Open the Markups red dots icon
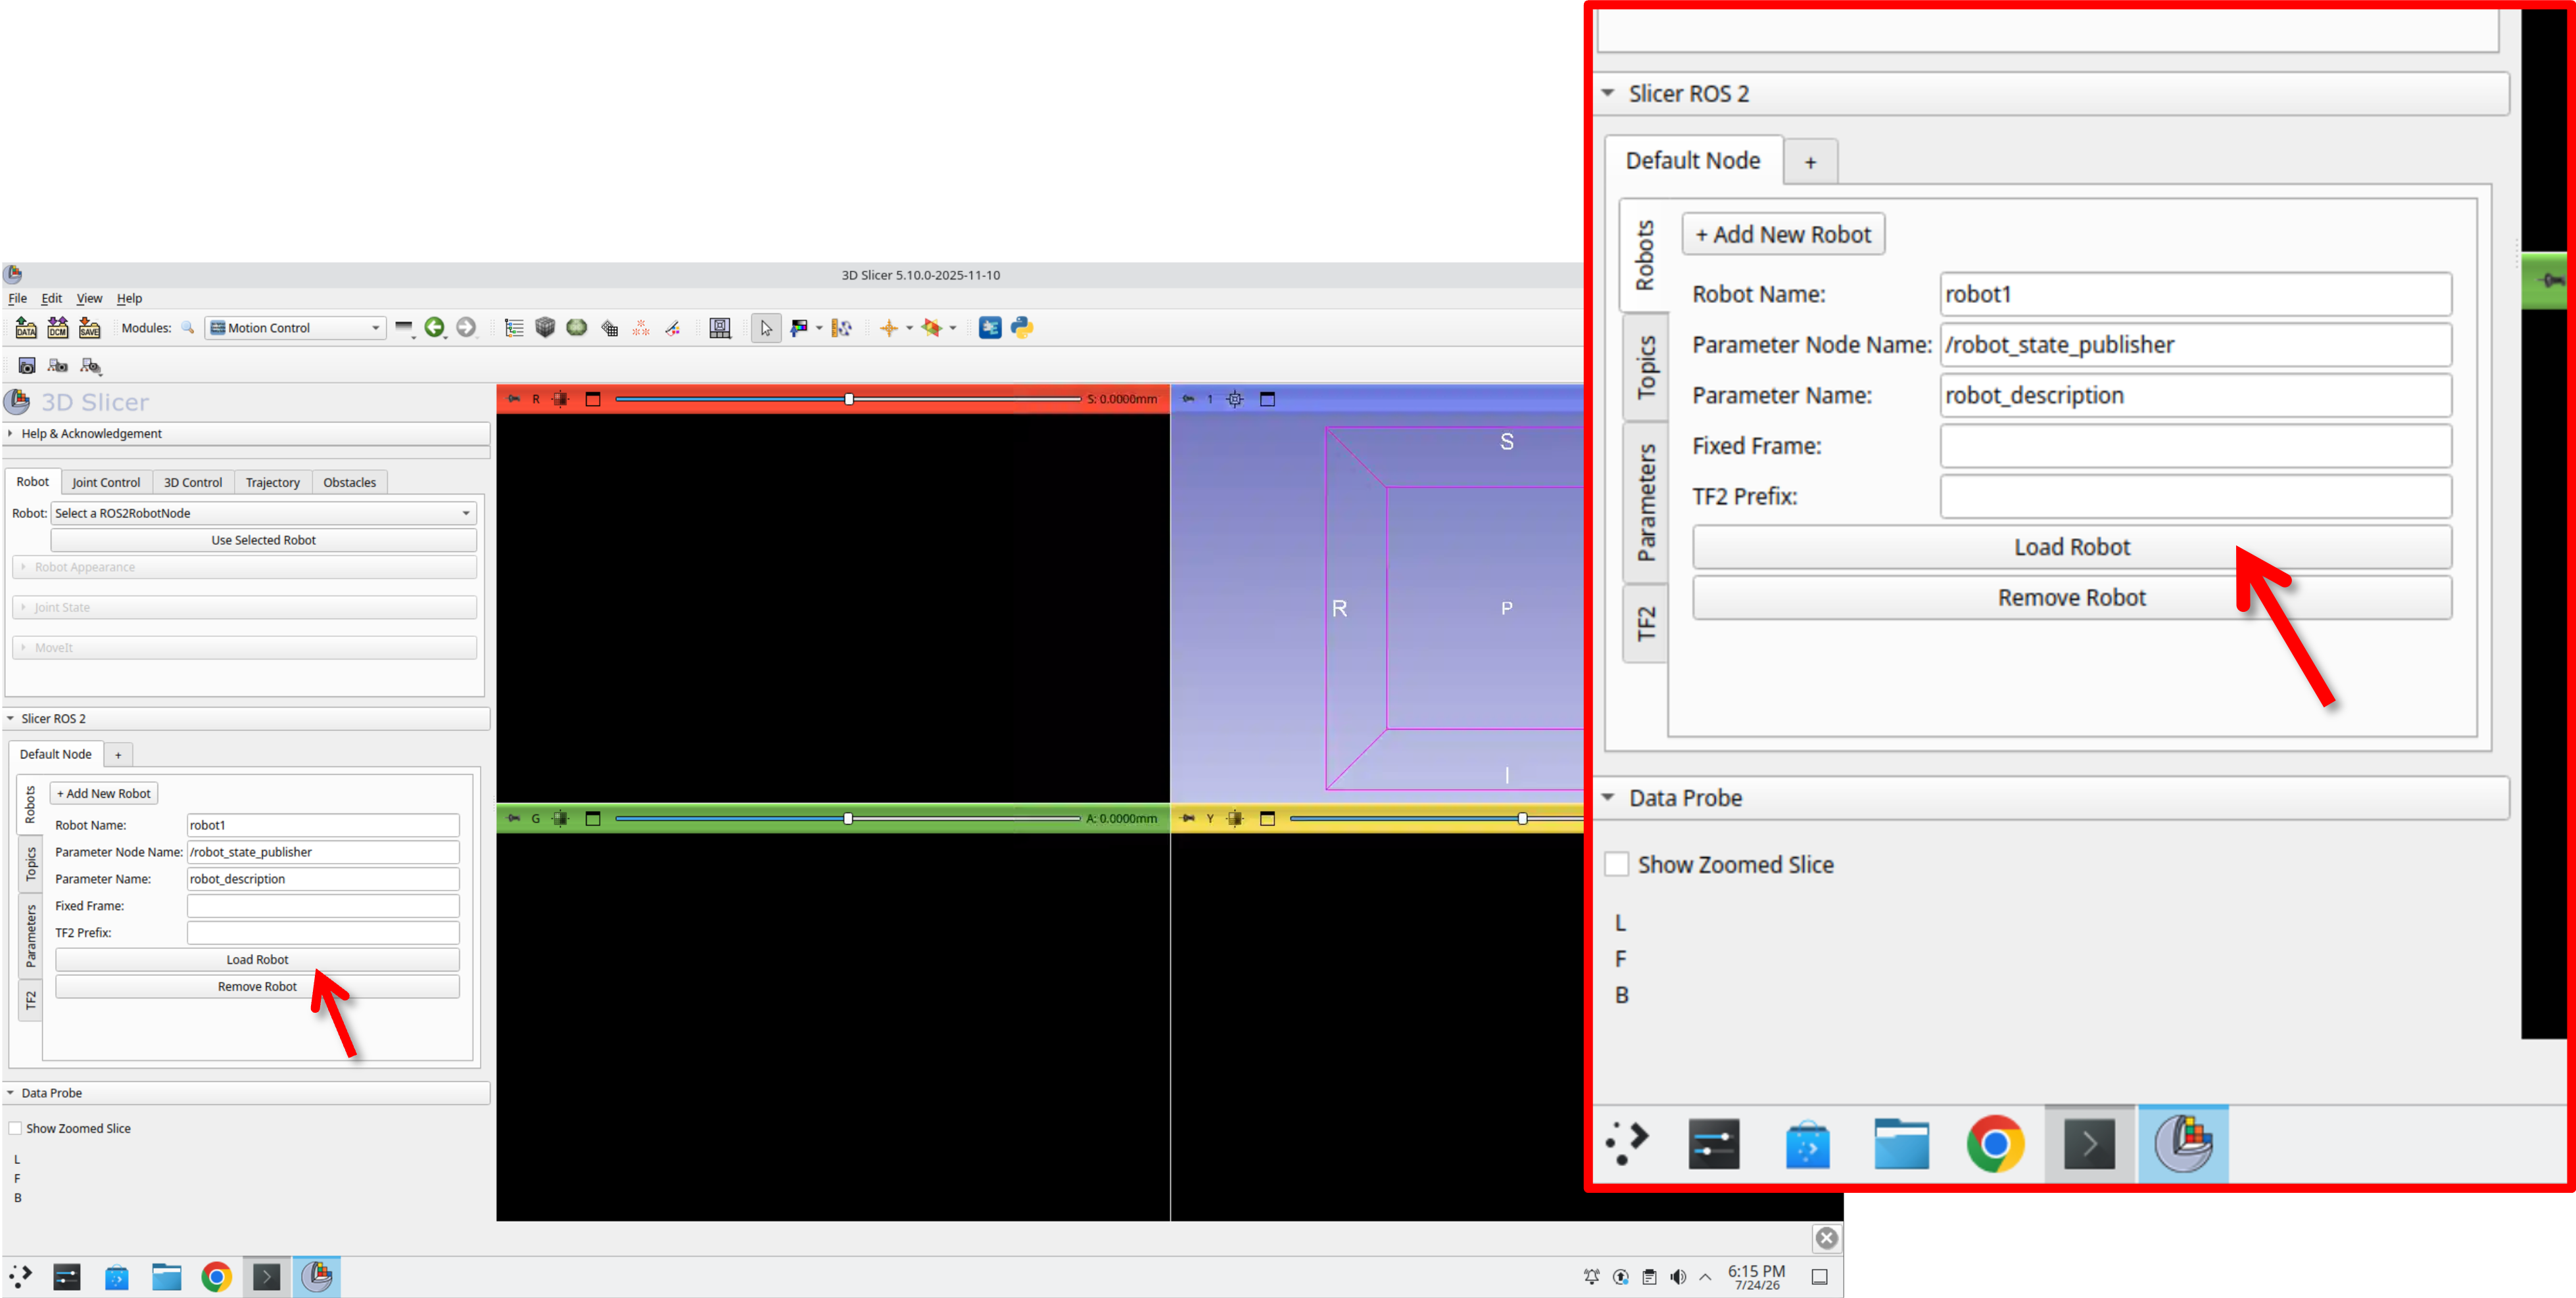2576x1298 pixels. pos(641,328)
